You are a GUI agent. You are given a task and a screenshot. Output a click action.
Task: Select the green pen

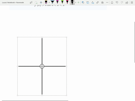pos(62,2)
